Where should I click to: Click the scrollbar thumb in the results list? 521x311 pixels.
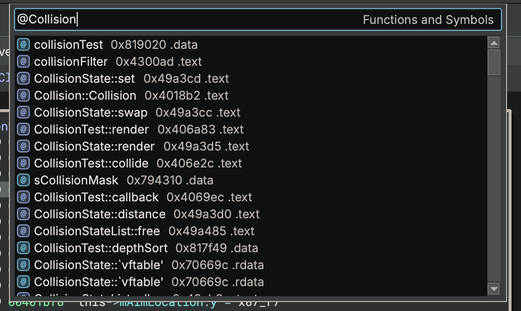[494, 62]
